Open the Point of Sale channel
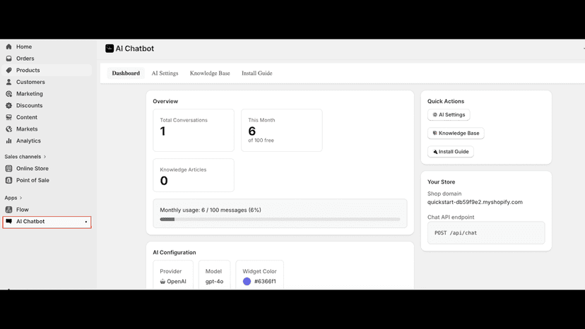 pyautogui.click(x=47, y=180)
